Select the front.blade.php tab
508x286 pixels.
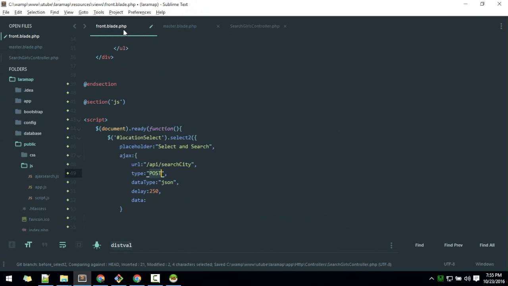tap(111, 26)
